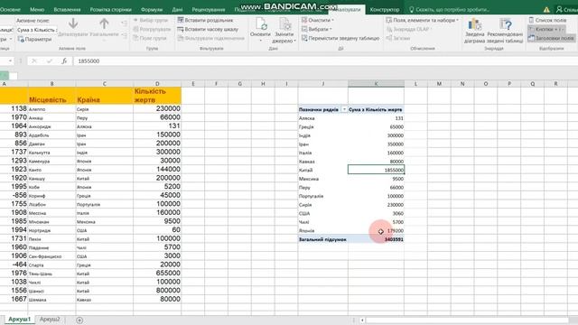Open the Name Box dropdown arrow
This screenshot has height=325, width=578.
click(10, 60)
